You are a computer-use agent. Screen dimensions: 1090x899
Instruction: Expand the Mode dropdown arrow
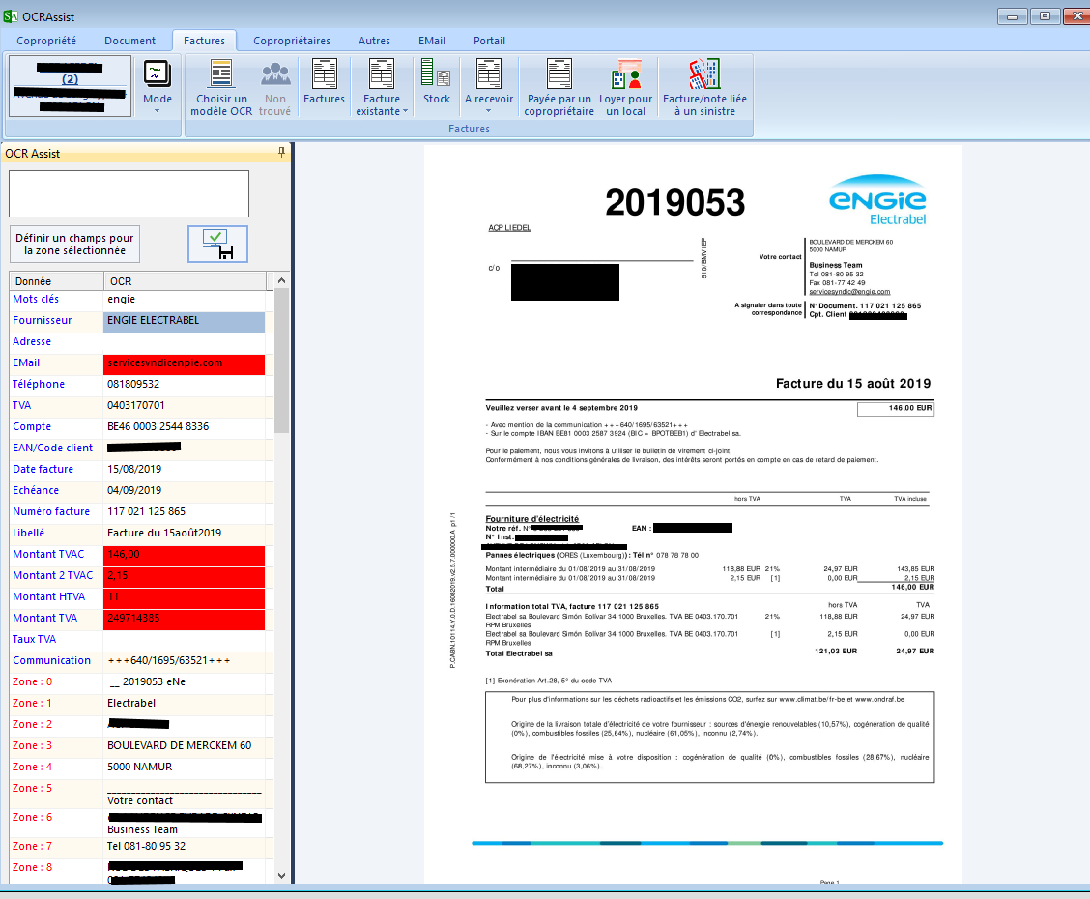(158, 111)
